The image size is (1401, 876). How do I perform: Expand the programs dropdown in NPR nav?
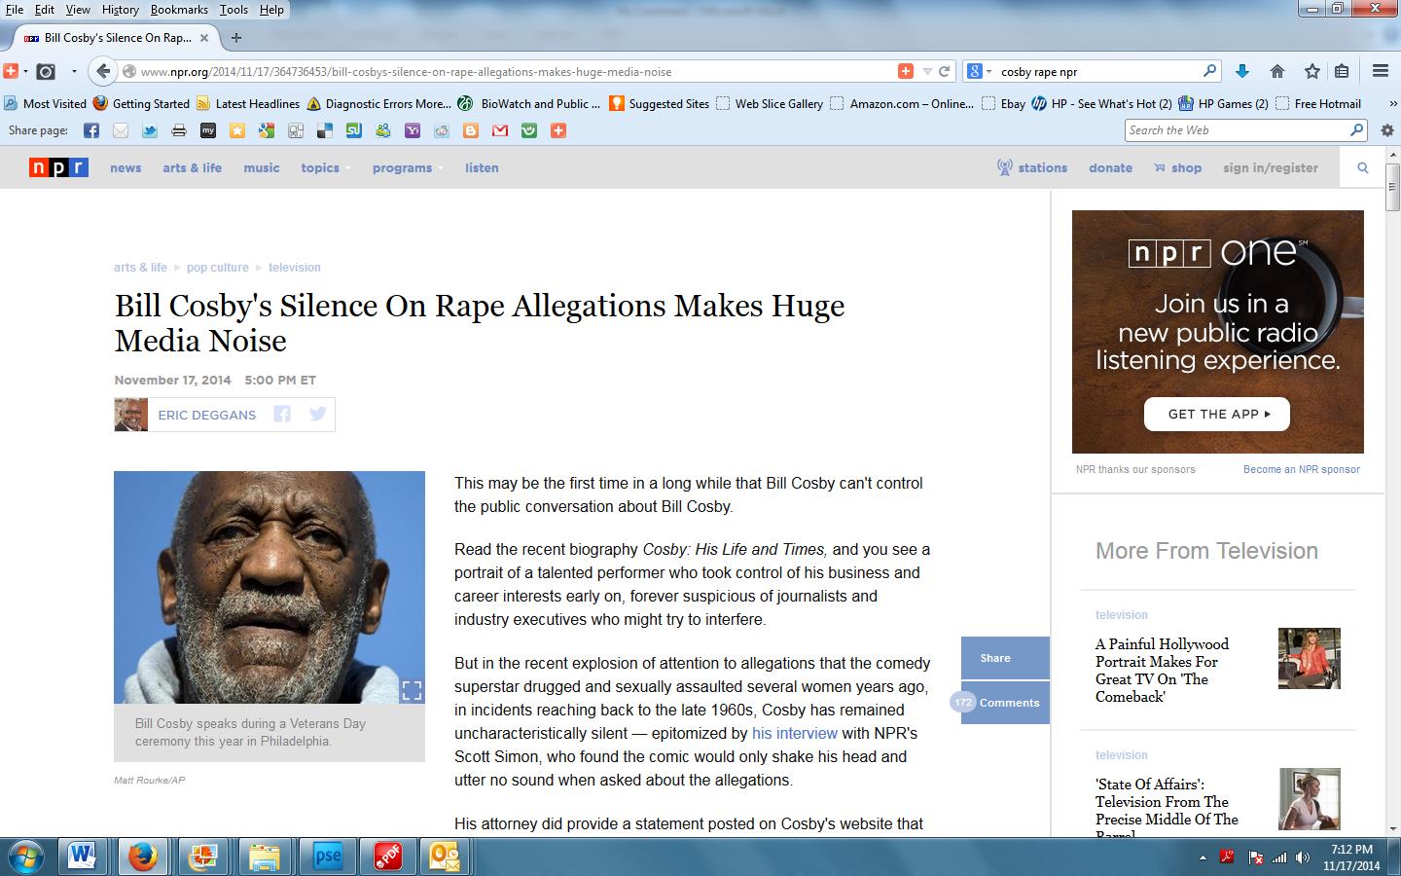click(x=407, y=168)
